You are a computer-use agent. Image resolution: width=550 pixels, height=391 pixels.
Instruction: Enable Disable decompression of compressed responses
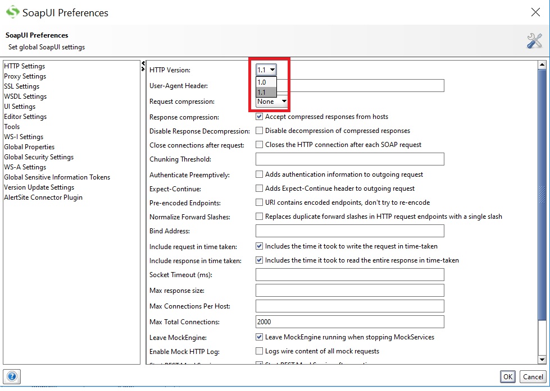pos(259,131)
